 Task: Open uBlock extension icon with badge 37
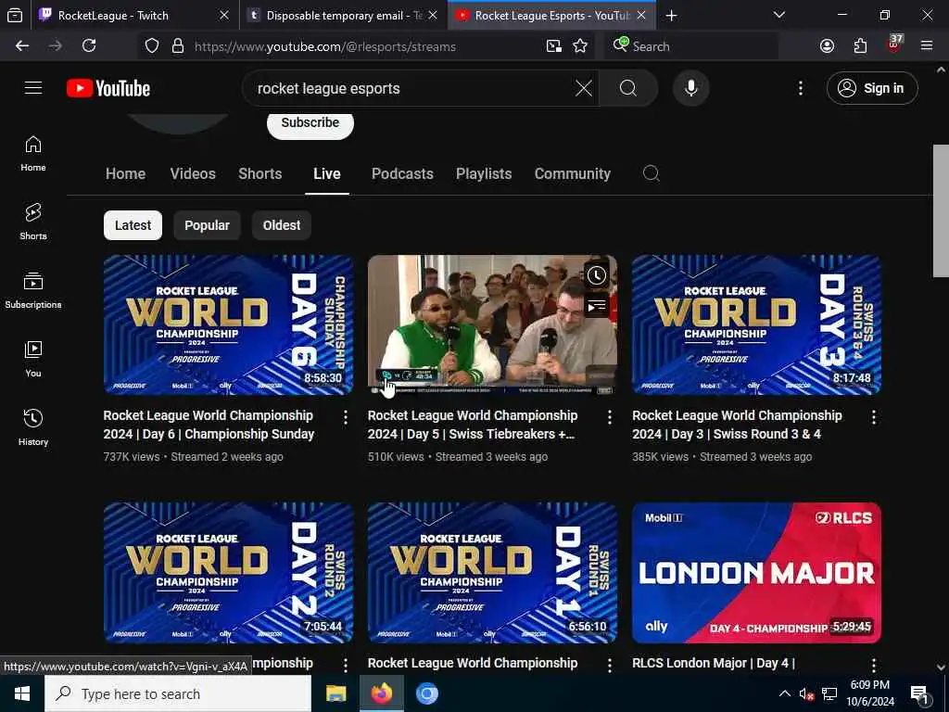pos(893,44)
